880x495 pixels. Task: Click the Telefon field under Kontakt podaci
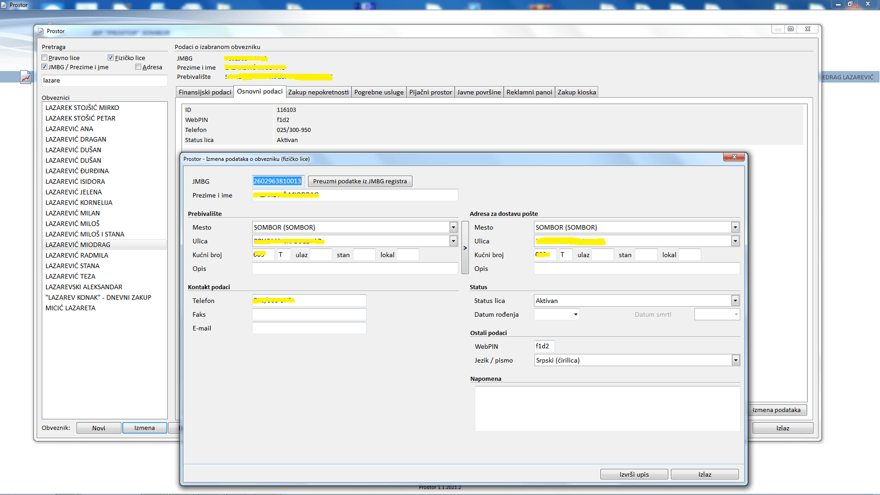tap(309, 300)
